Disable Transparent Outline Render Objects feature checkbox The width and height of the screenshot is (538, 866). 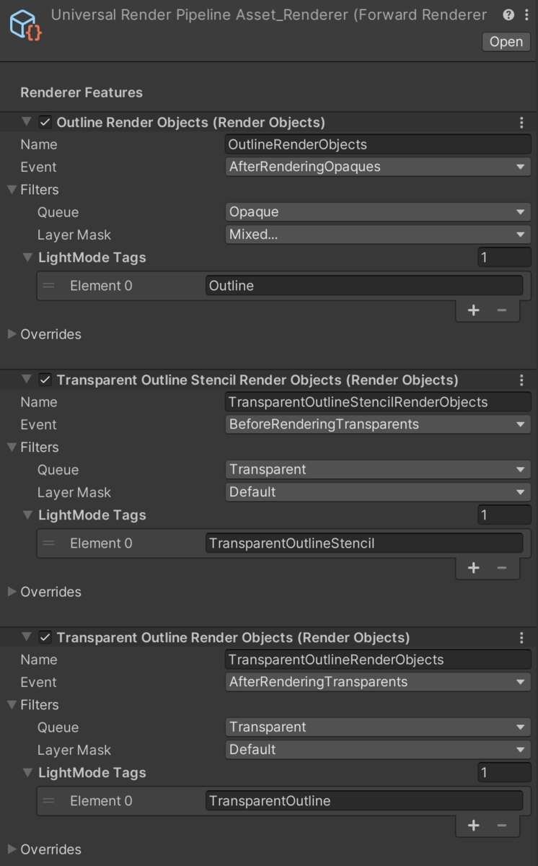point(45,638)
